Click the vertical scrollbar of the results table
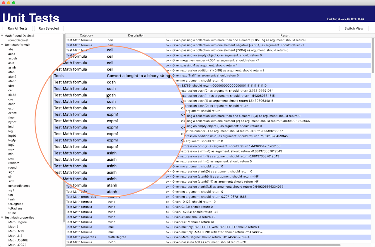The width and height of the screenshot is (375, 247). pos(373,56)
